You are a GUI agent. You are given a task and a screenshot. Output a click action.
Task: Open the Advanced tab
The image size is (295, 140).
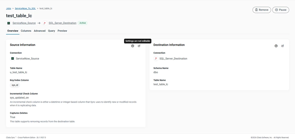[40, 31]
